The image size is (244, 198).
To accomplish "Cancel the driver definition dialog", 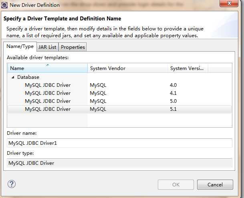I will coord(215,185).
